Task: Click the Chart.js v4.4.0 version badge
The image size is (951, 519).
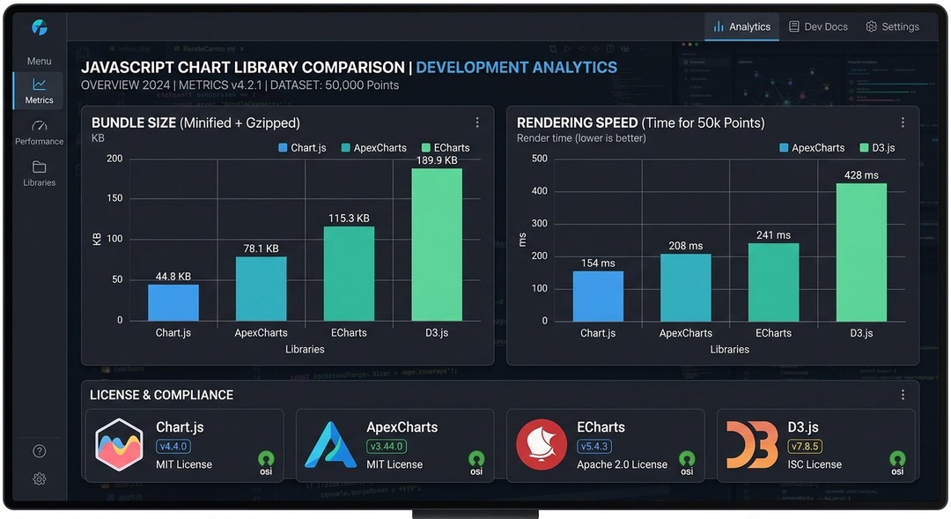Action: [x=173, y=446]
